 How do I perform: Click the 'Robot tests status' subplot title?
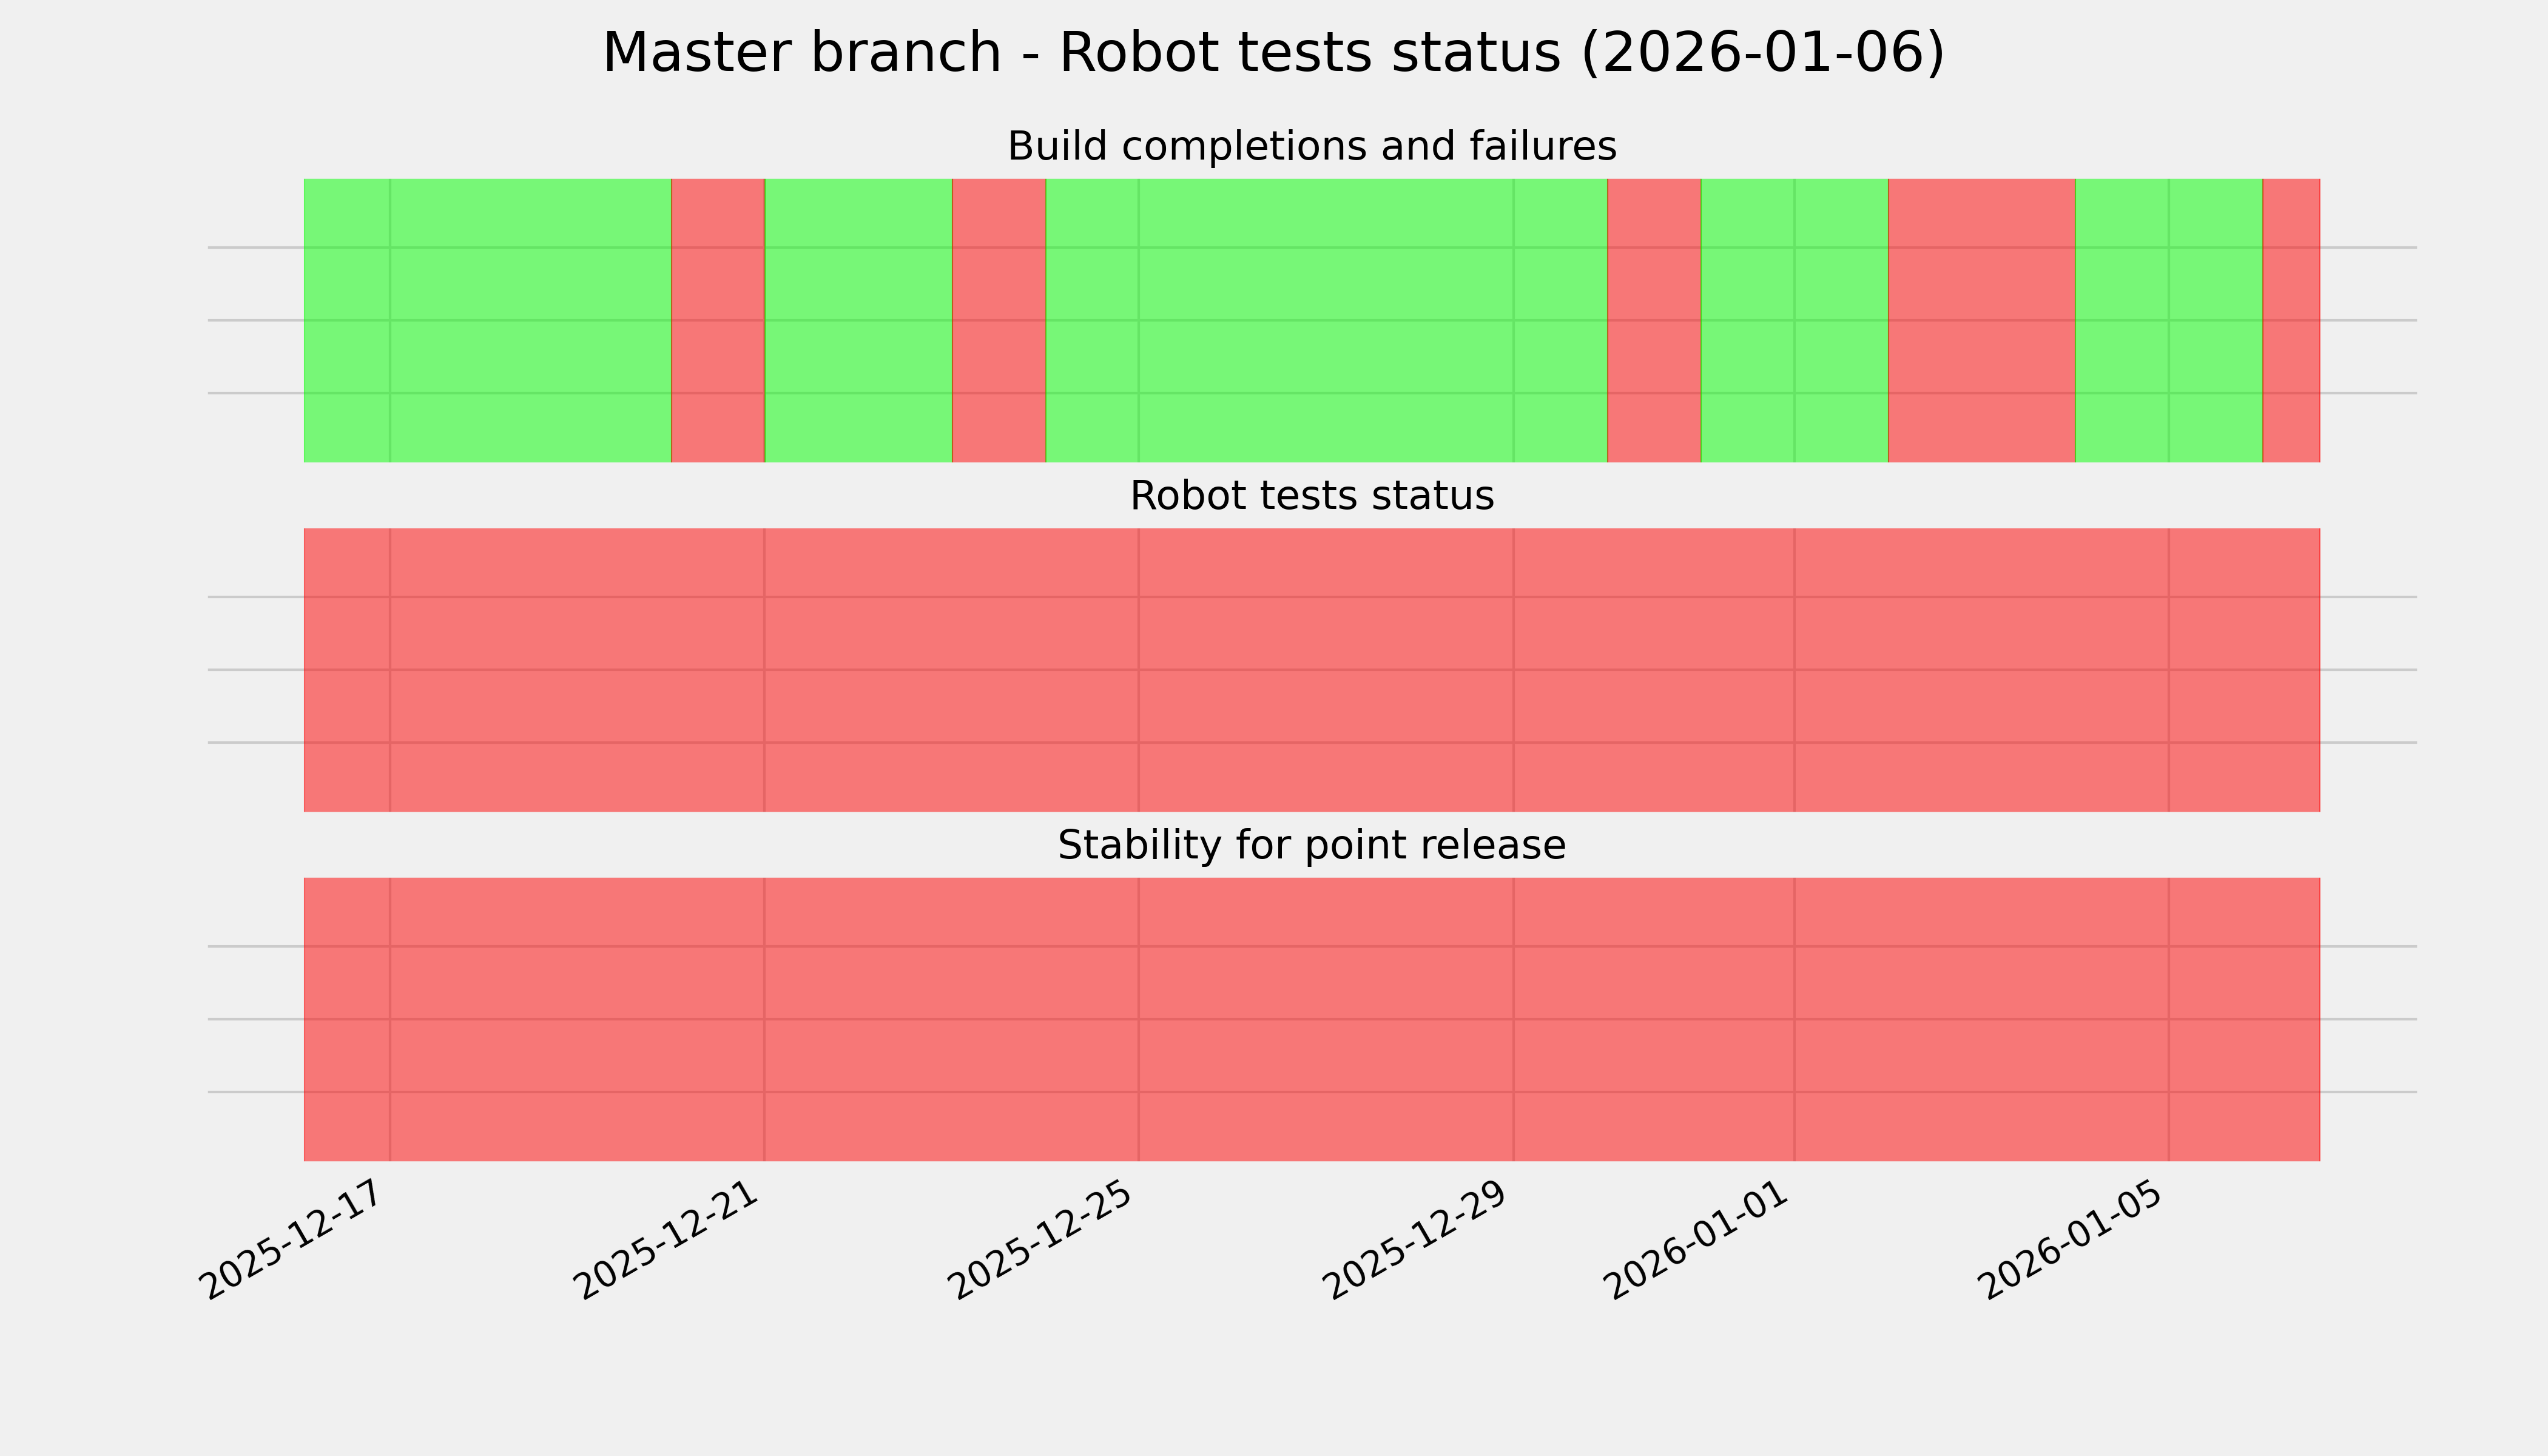pyautogui.click(x=1311, y=496)
